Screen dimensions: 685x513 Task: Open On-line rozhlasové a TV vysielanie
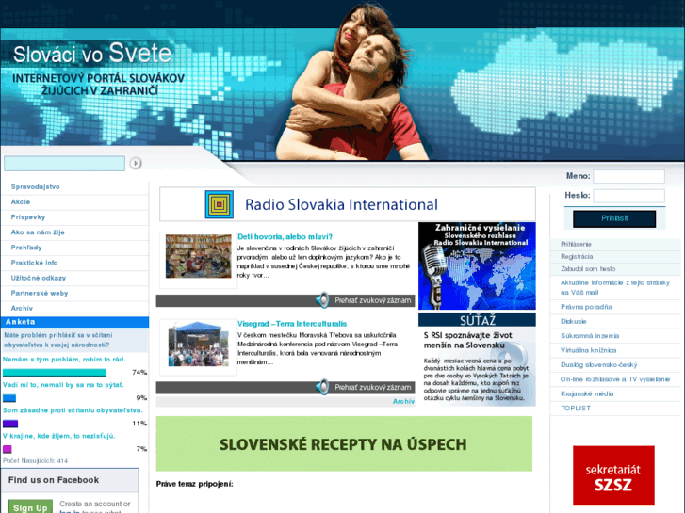click(615, 379)
